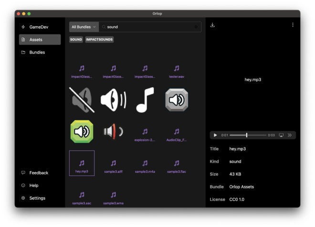Screen dimensions: 315x227
Task: Select the gray speaker button asset
Action: coord(177,100)
